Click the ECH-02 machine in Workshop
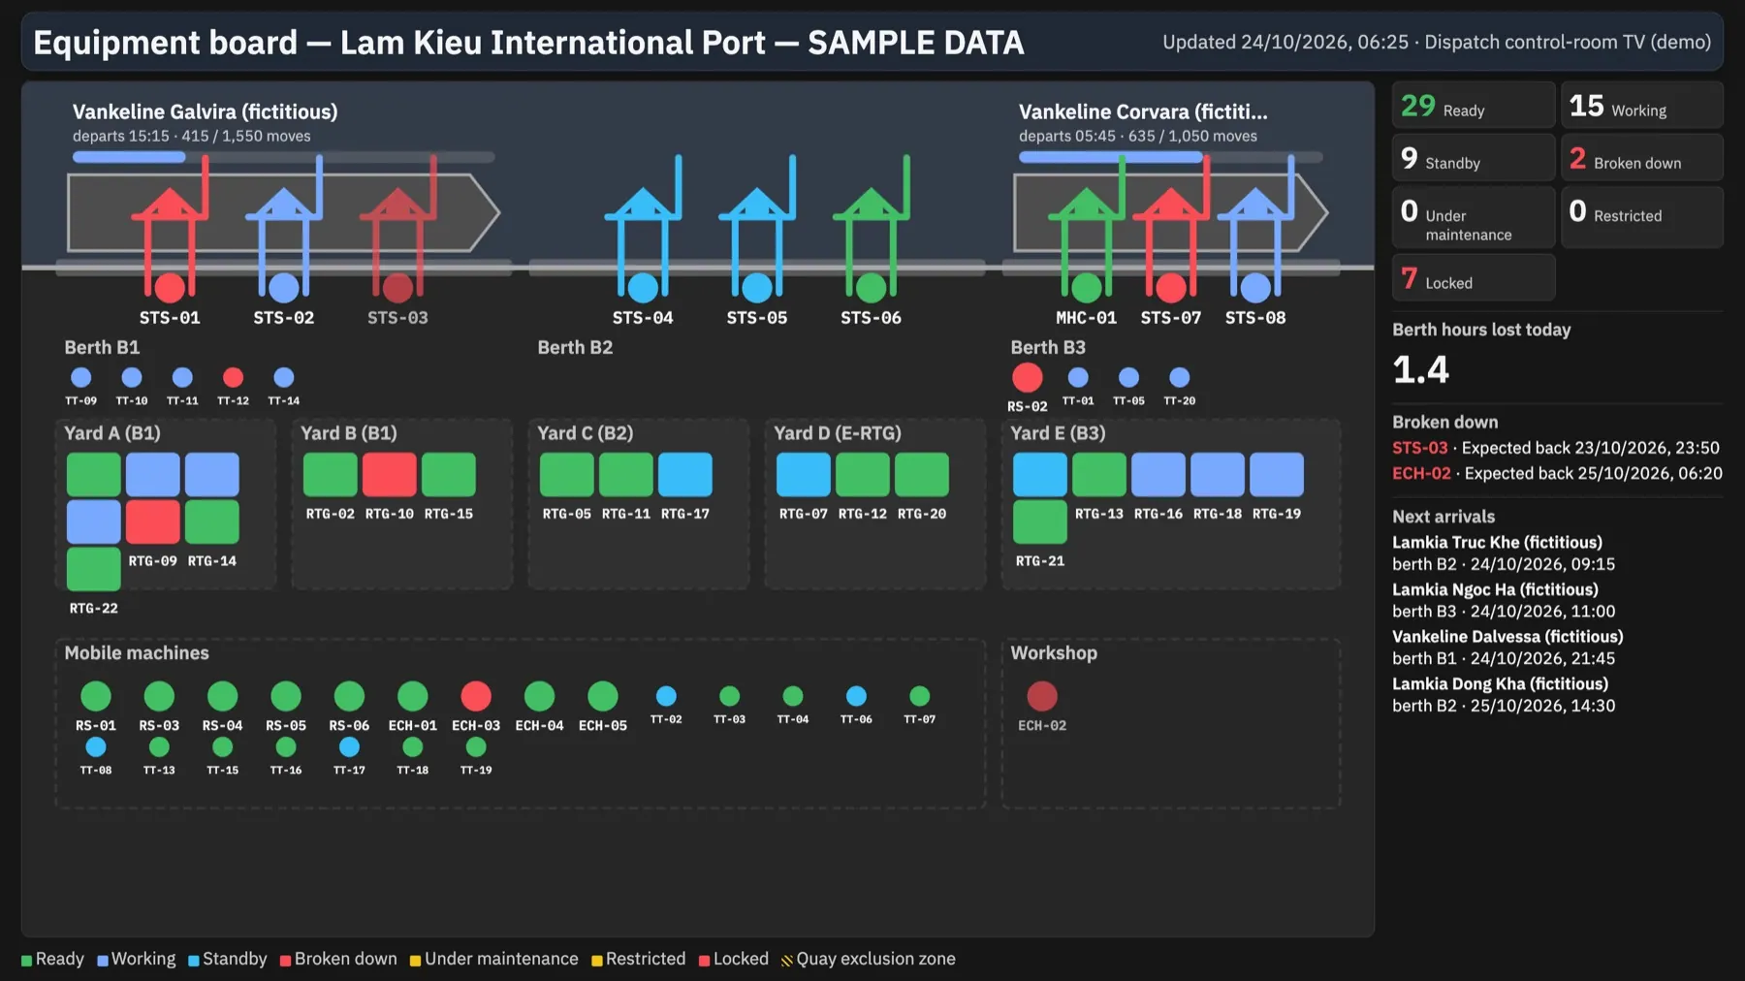 click(1042, 696)
